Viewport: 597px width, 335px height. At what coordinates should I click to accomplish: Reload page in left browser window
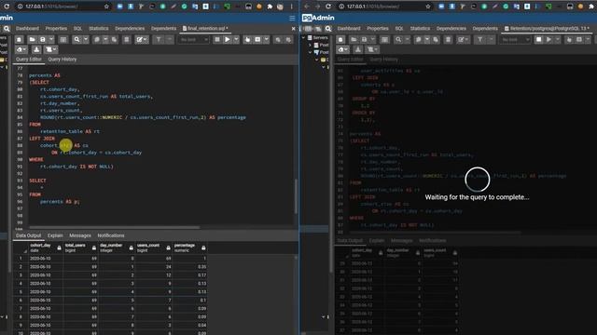[7, 7]
